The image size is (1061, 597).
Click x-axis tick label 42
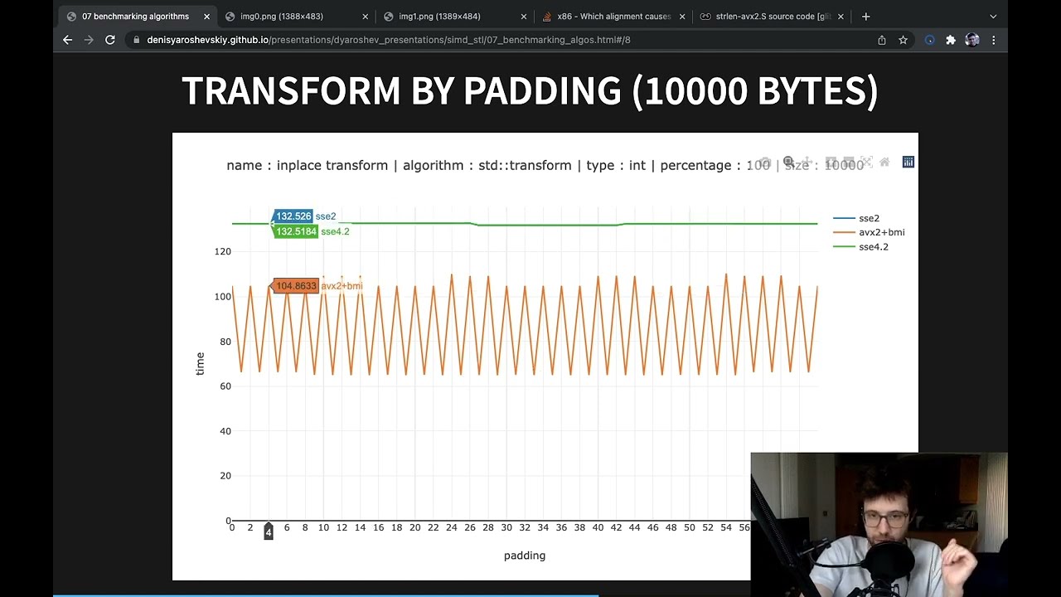[616, 527]
